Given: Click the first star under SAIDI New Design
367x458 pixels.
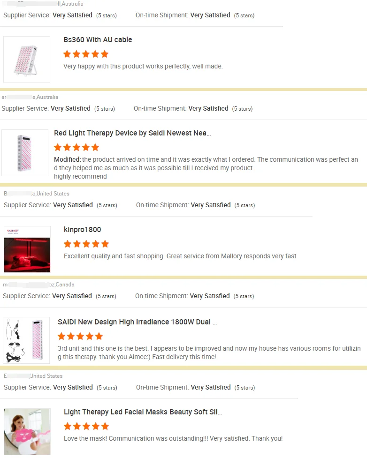Looking at the screenshot, I should (61, 336).
